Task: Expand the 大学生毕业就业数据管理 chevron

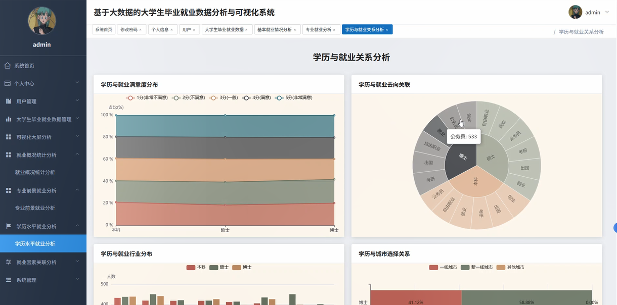Action: (x=77, y=118)
